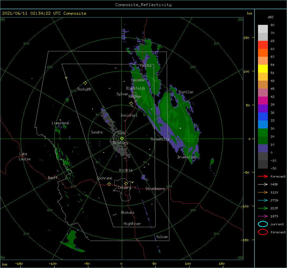Click the green 22JP arrow icon
Image resolution: width=287 pixels, height=268 pixels.
[263, 208]
